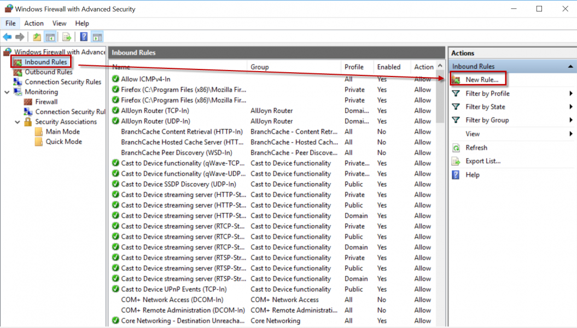Click green check icon for Allow ICMPv4-In
Screen dimensions: 577x328
click(x=115, y=79)
